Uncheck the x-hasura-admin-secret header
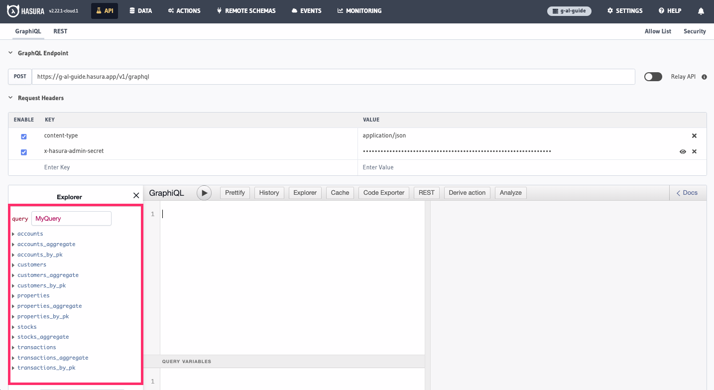The height and width of the screenshot is (390, 714). click(x=23, y=152)
